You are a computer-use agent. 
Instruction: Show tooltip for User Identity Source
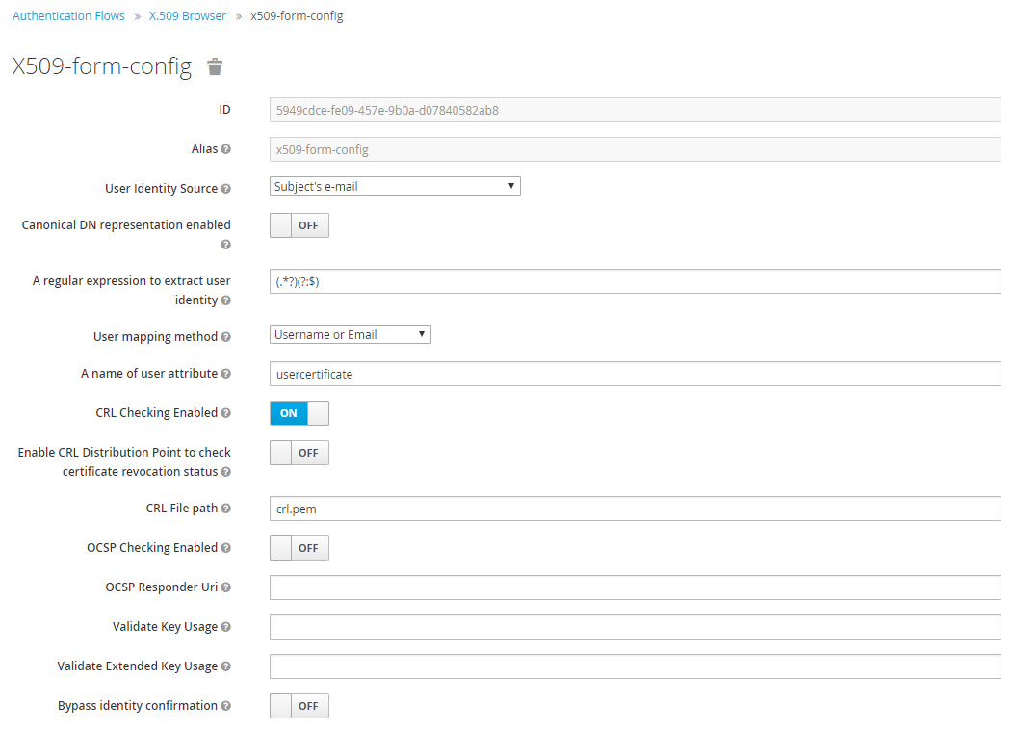click(x=226, y=189)
